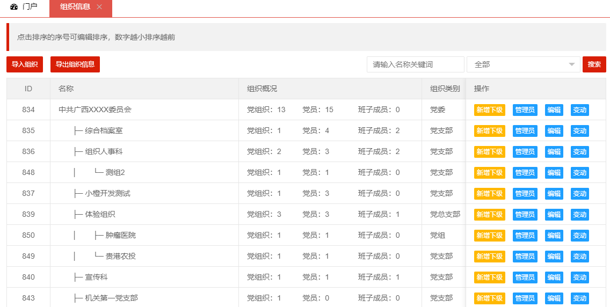Click the 导出组织信息 button
This screenshot has height=307, width=610.
pyautogui.click(x=75, y=64)
